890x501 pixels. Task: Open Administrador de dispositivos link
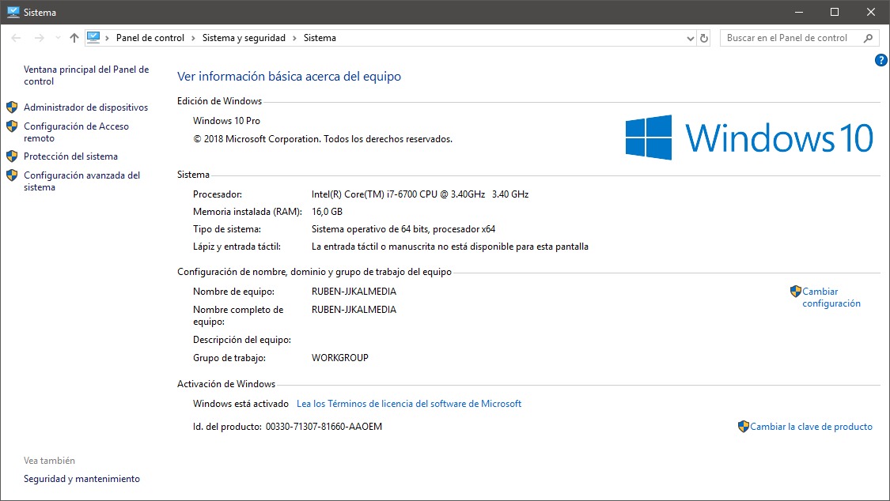[x=85, y=107]
